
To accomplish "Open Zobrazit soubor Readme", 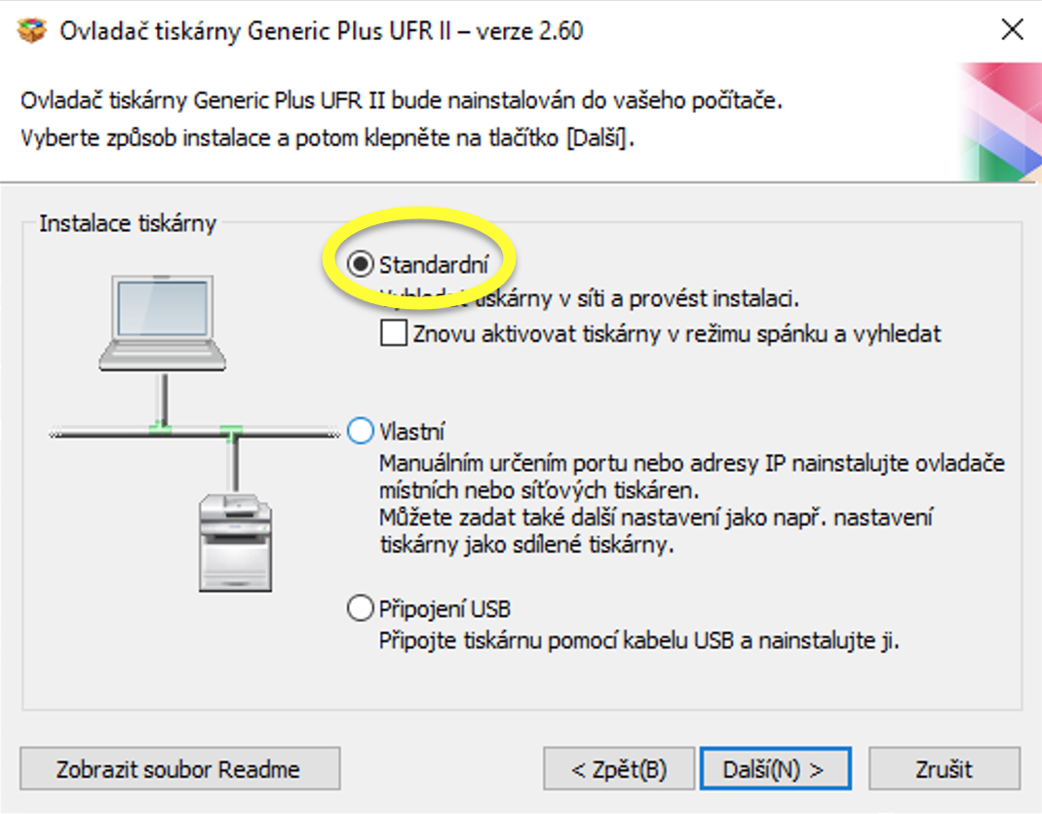I will pos(179,769).
